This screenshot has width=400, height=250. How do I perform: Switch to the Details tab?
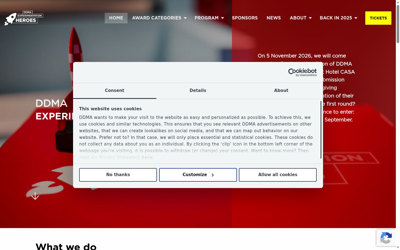pos(198,91)
